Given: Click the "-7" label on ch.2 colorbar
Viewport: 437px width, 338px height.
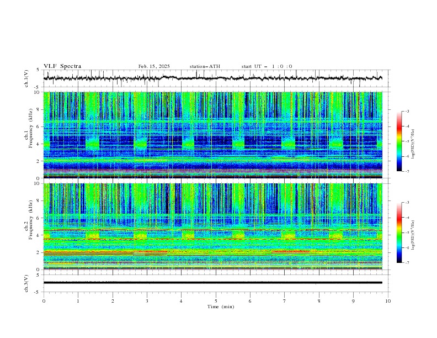Looking at the screenshot, I should pos(407,262).
